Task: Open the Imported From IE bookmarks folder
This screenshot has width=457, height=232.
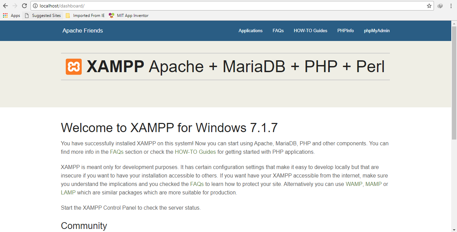Action: click(x=85, y=15)
